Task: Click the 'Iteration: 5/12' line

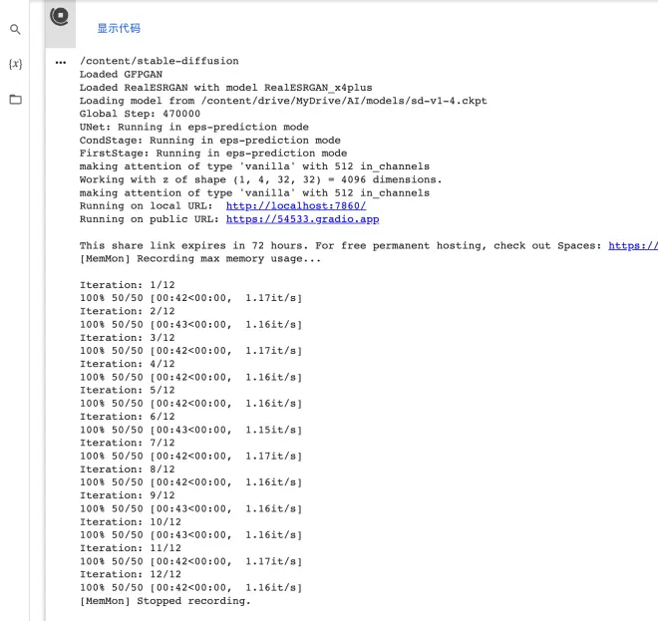Action: [x=128, y=390]
